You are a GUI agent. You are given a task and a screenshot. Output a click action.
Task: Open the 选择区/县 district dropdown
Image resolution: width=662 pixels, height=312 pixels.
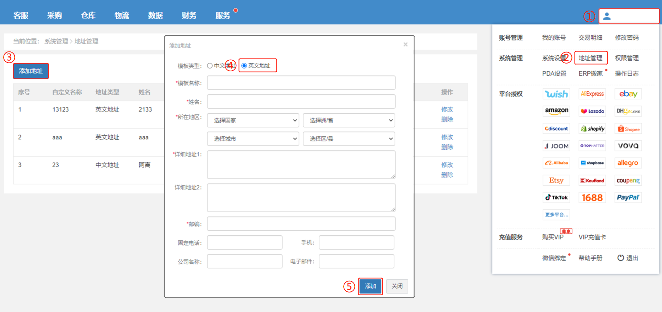[x=349, y=139]
